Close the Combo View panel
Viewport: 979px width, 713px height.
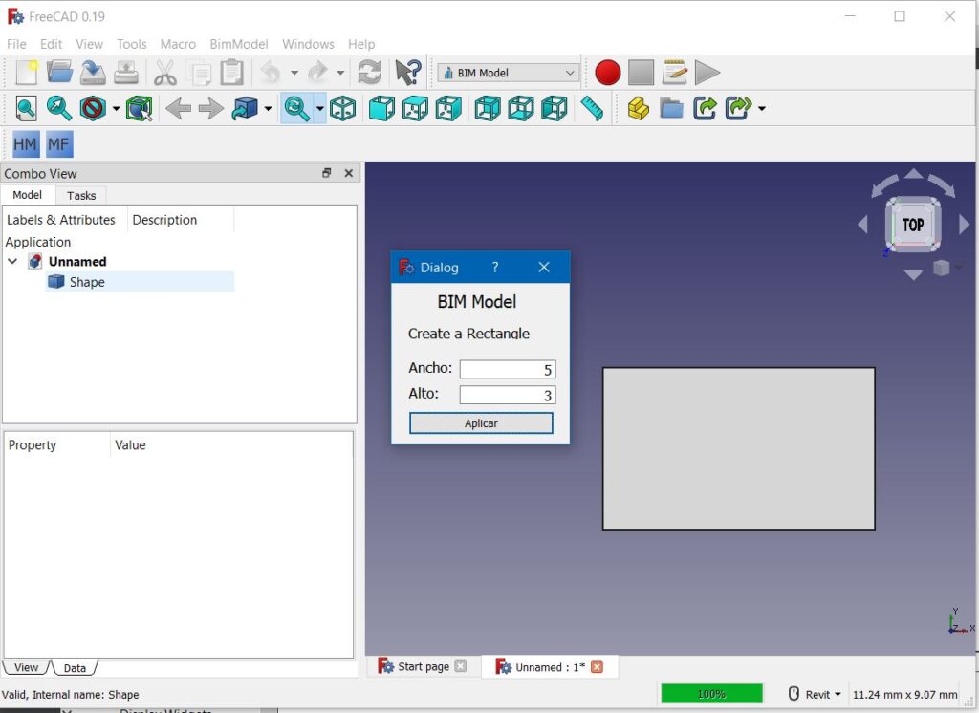pyautogui.click(x=348, y=173)
